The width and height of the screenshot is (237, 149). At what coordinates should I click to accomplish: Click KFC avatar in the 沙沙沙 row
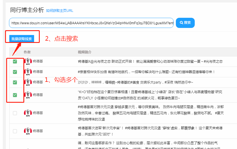(x=28, y=82)
